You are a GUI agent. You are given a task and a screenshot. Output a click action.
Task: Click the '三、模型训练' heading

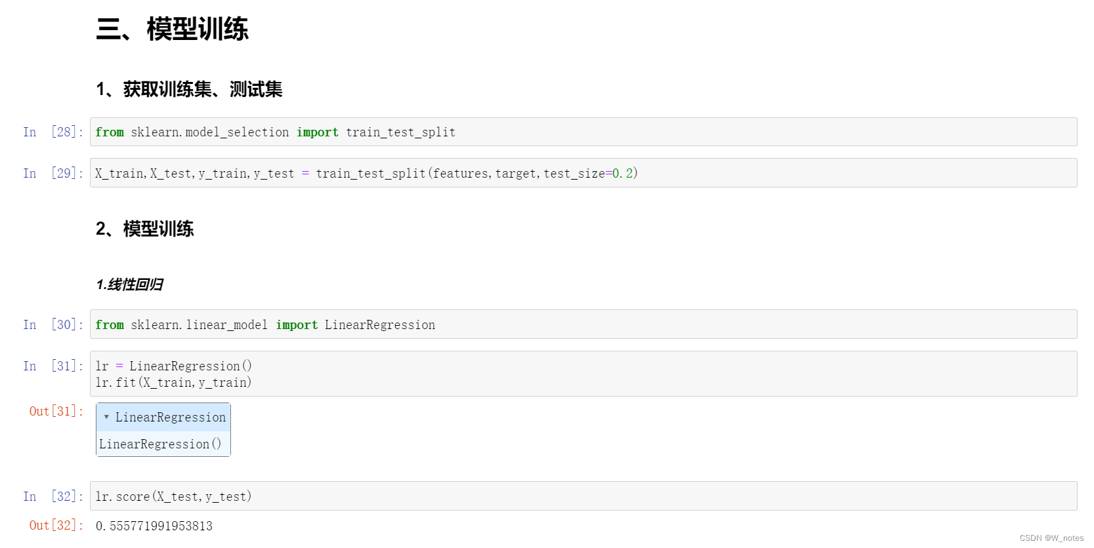tap(172, 29)
